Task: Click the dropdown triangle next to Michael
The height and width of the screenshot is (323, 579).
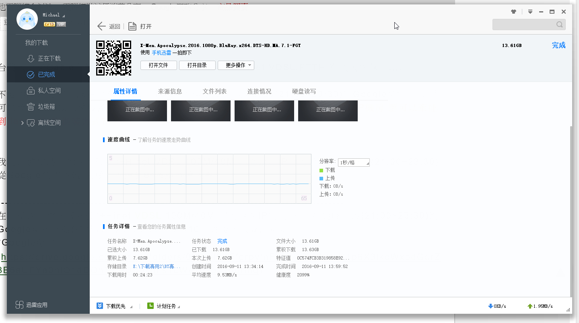Action: [x=63, y=16]
